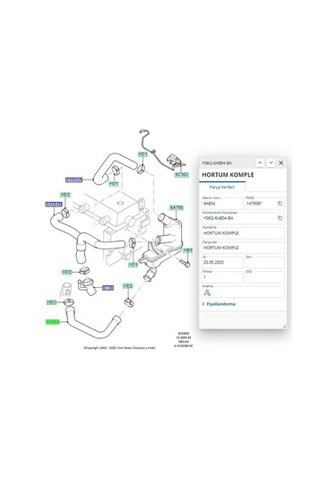Click the Mühendislik Numarası field
This screenshot has height=480, width=336.
tap(243, 218)
